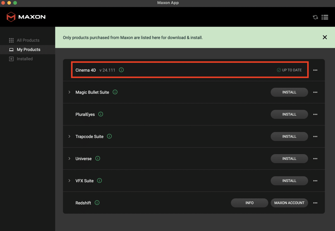Expand the Universe row

pyautogui.click(x=70, y=158)
